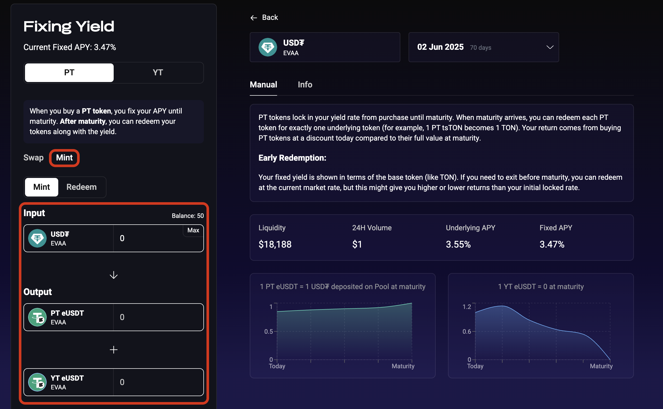
Task: Click the USD₮ token logo in asset selector
Action: 268,47
